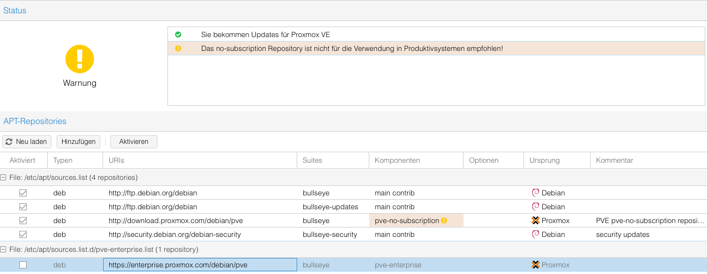Sort by the Optionen column header
Image resolution: width=707 pixels, height=274 pixels.
tap(492, 161)
